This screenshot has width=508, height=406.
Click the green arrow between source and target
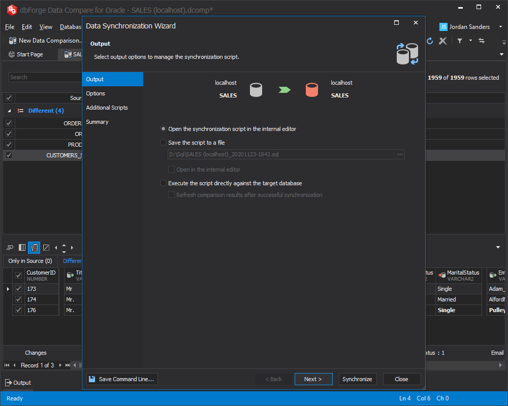pos(284,90)
